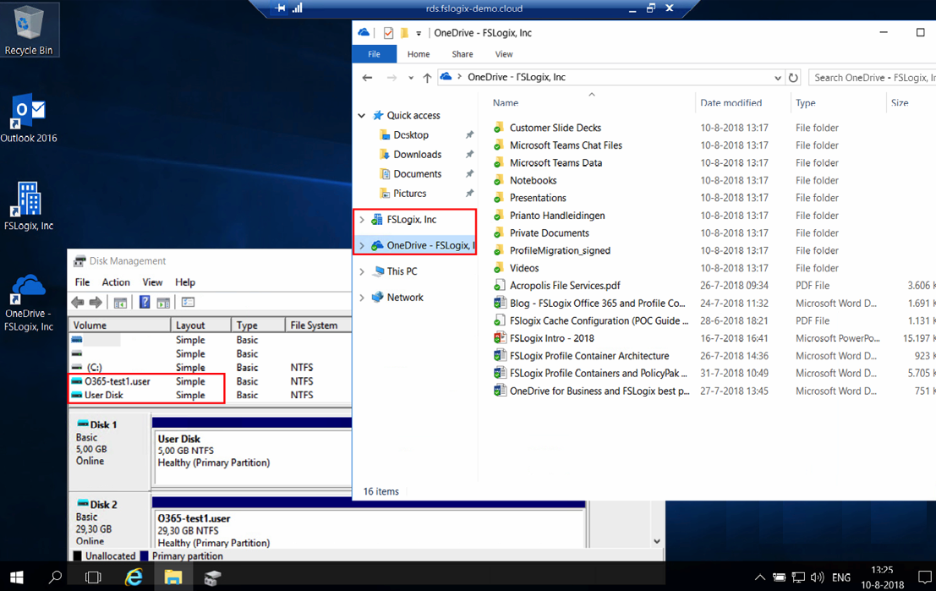Open Task View on taskbar
Image resolution: width=936 pixels, height=591 pixels.
[93, 577]
